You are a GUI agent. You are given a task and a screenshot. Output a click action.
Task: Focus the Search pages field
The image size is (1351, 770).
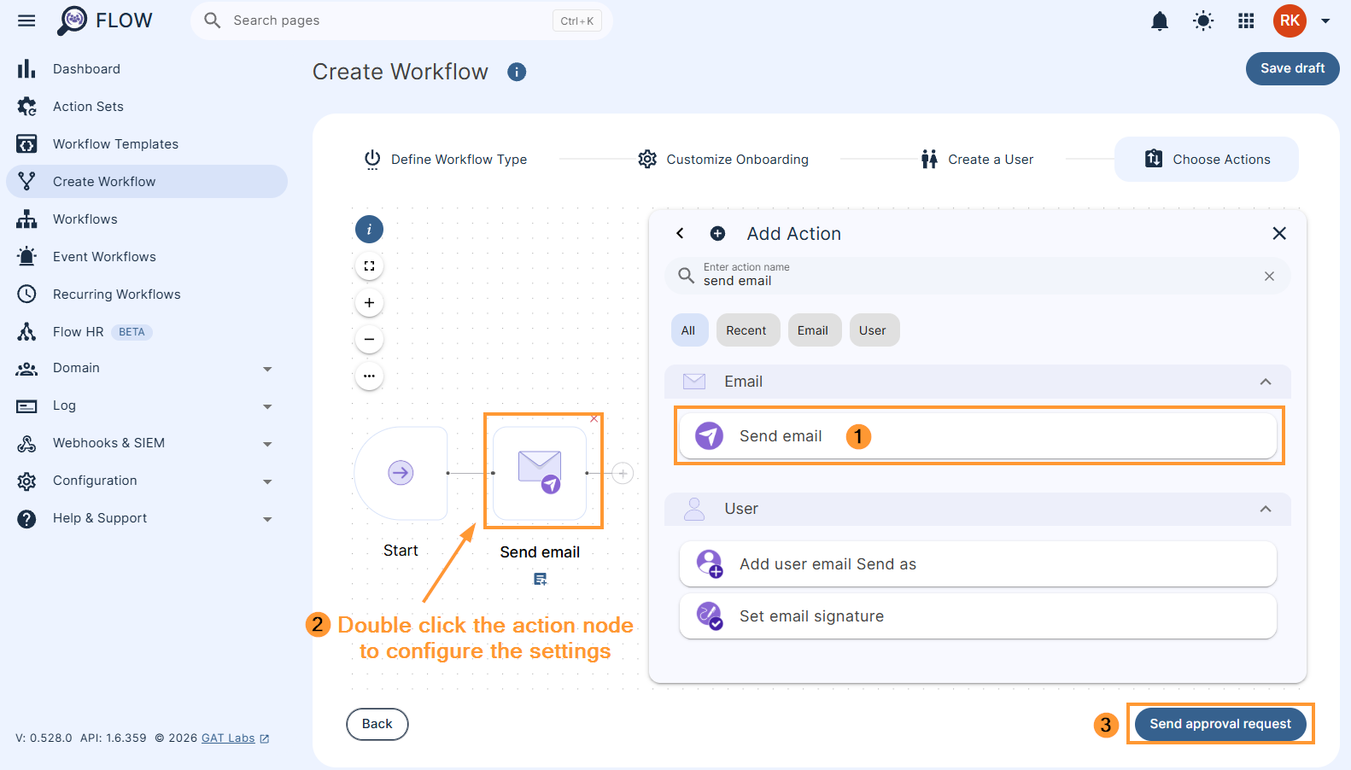pyautogui.click(x=401, y=20)
